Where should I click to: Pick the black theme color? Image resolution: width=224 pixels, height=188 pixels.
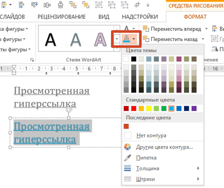[x=134, y=59]
